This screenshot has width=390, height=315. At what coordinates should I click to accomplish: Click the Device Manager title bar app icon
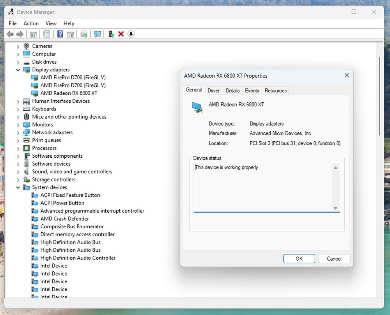11,12
